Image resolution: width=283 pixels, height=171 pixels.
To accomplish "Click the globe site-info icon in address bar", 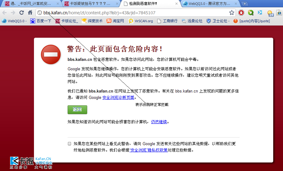I will pyautogui.click(x=39, y=13).
